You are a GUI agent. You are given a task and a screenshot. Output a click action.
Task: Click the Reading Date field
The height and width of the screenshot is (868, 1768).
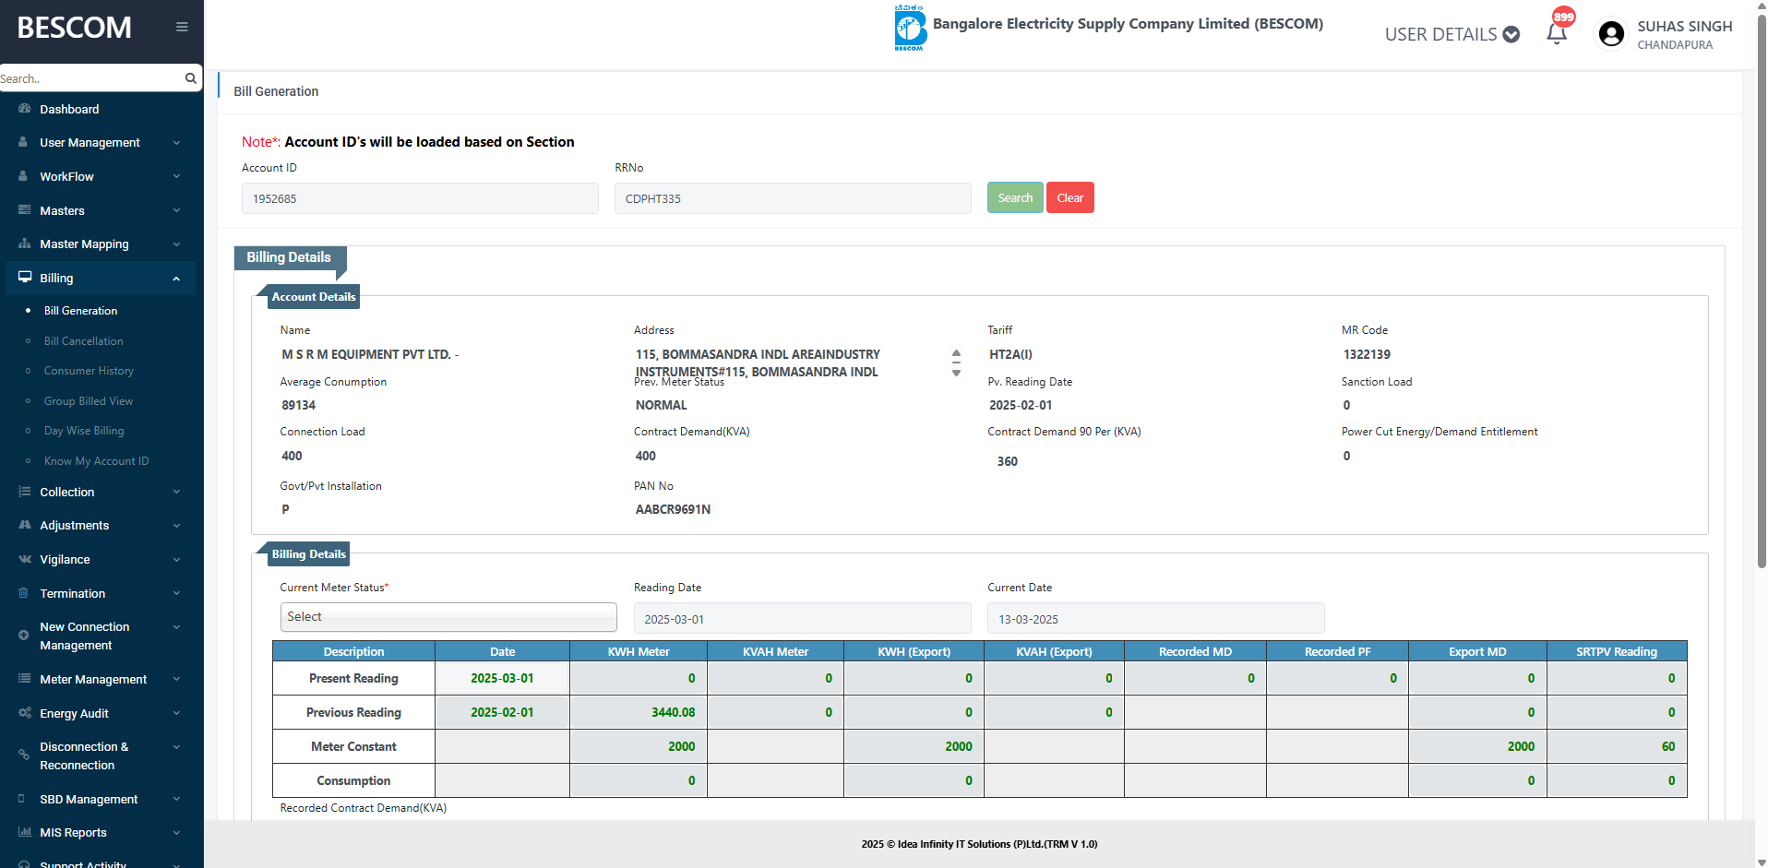point(803,619)
